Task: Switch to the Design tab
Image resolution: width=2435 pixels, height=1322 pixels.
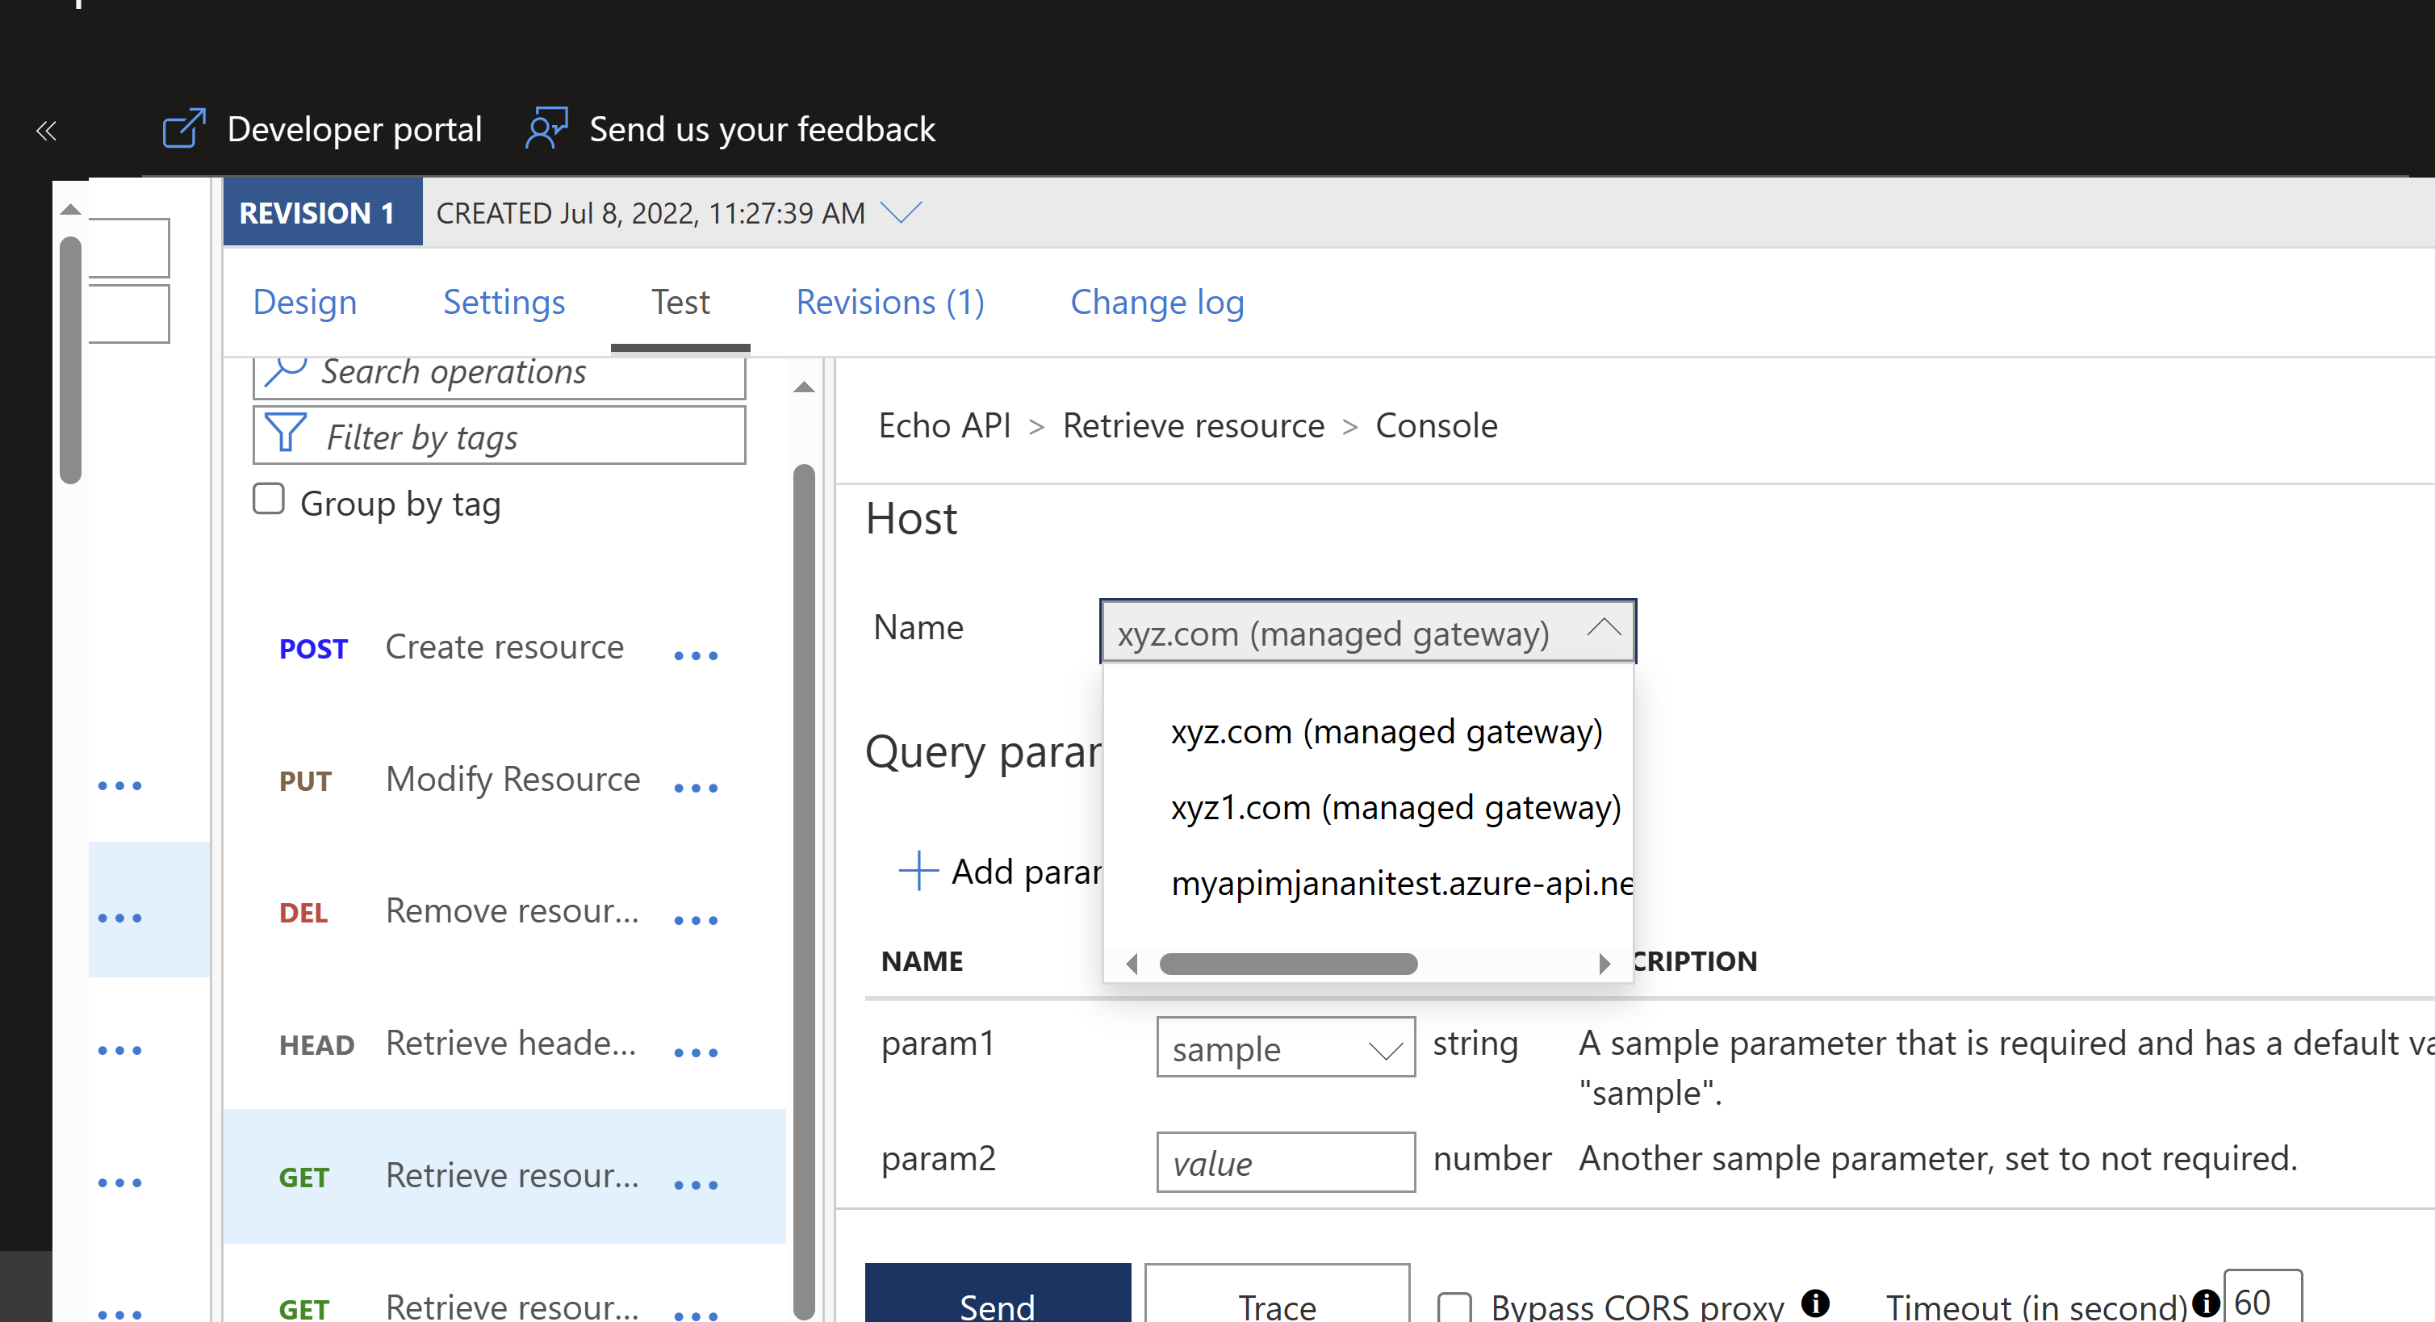Action: point(304,299)
